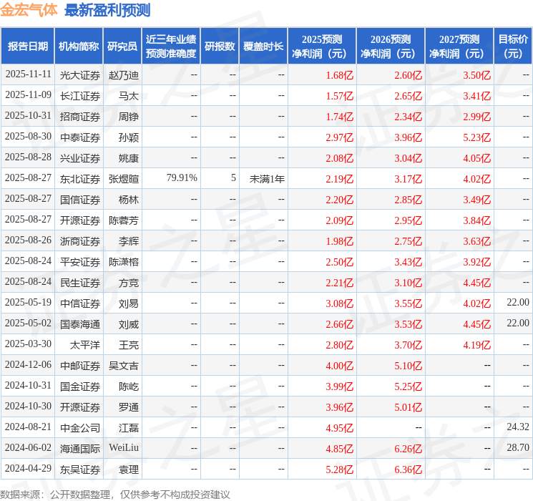Click the 浙商证券 cell
The image size is (533, 501).
tap(80, 241)
